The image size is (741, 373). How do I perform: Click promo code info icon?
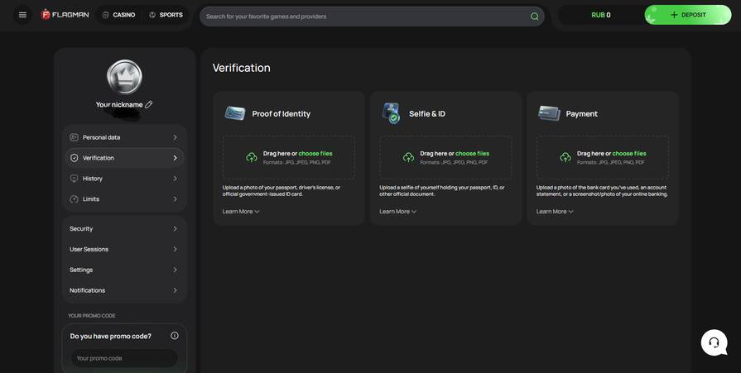[x=175, y=336]
